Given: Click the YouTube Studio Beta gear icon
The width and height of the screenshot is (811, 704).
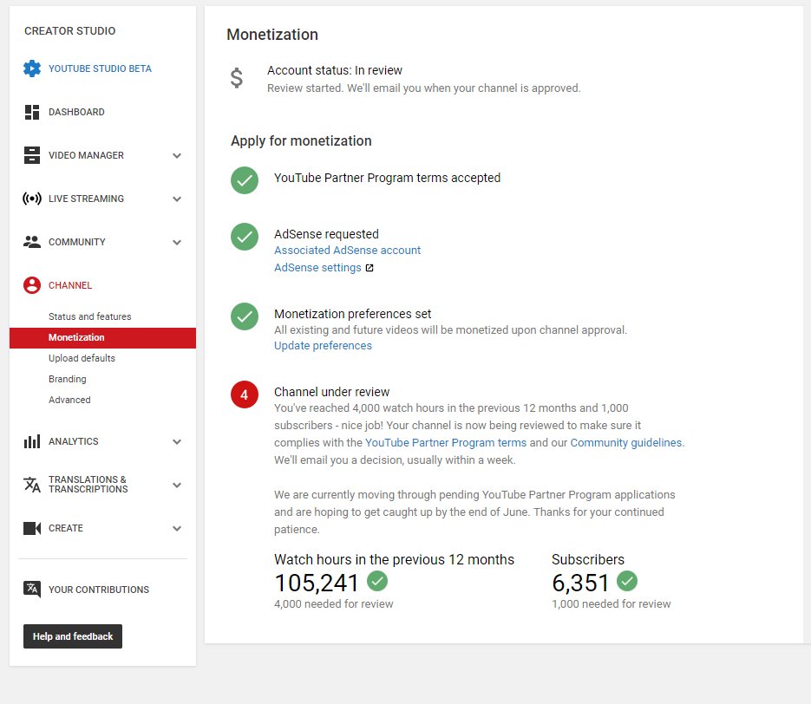Looking at the screenshot, I should tap(32, 68).
